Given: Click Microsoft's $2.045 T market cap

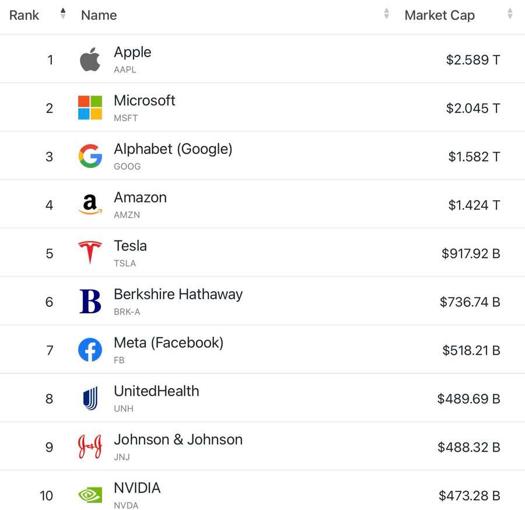Looking at the screenshot, I should [x=473, y=109].
